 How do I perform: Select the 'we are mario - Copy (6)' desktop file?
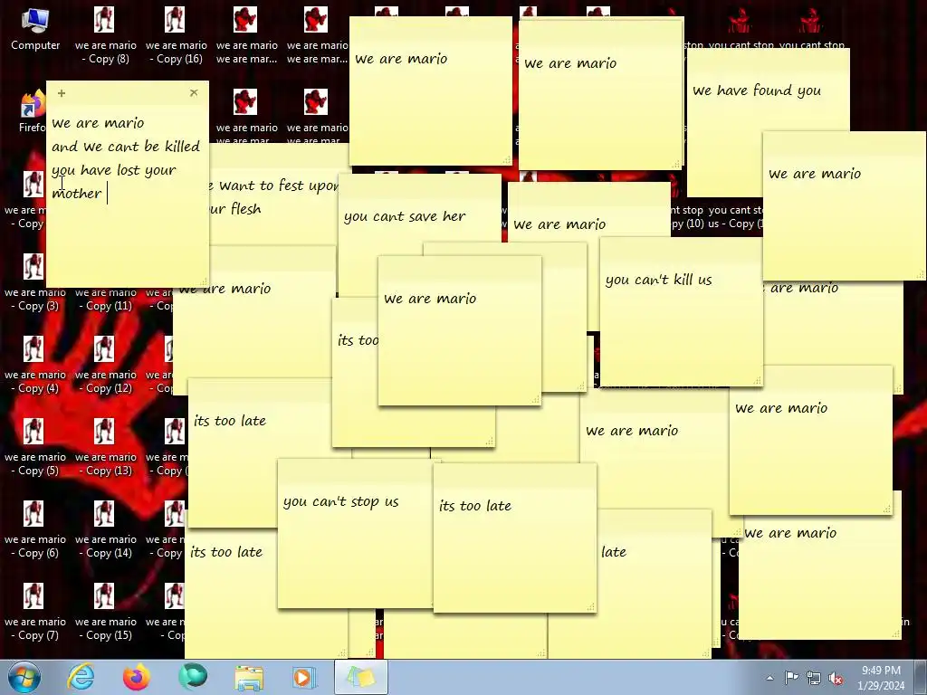tap(35, 530)
